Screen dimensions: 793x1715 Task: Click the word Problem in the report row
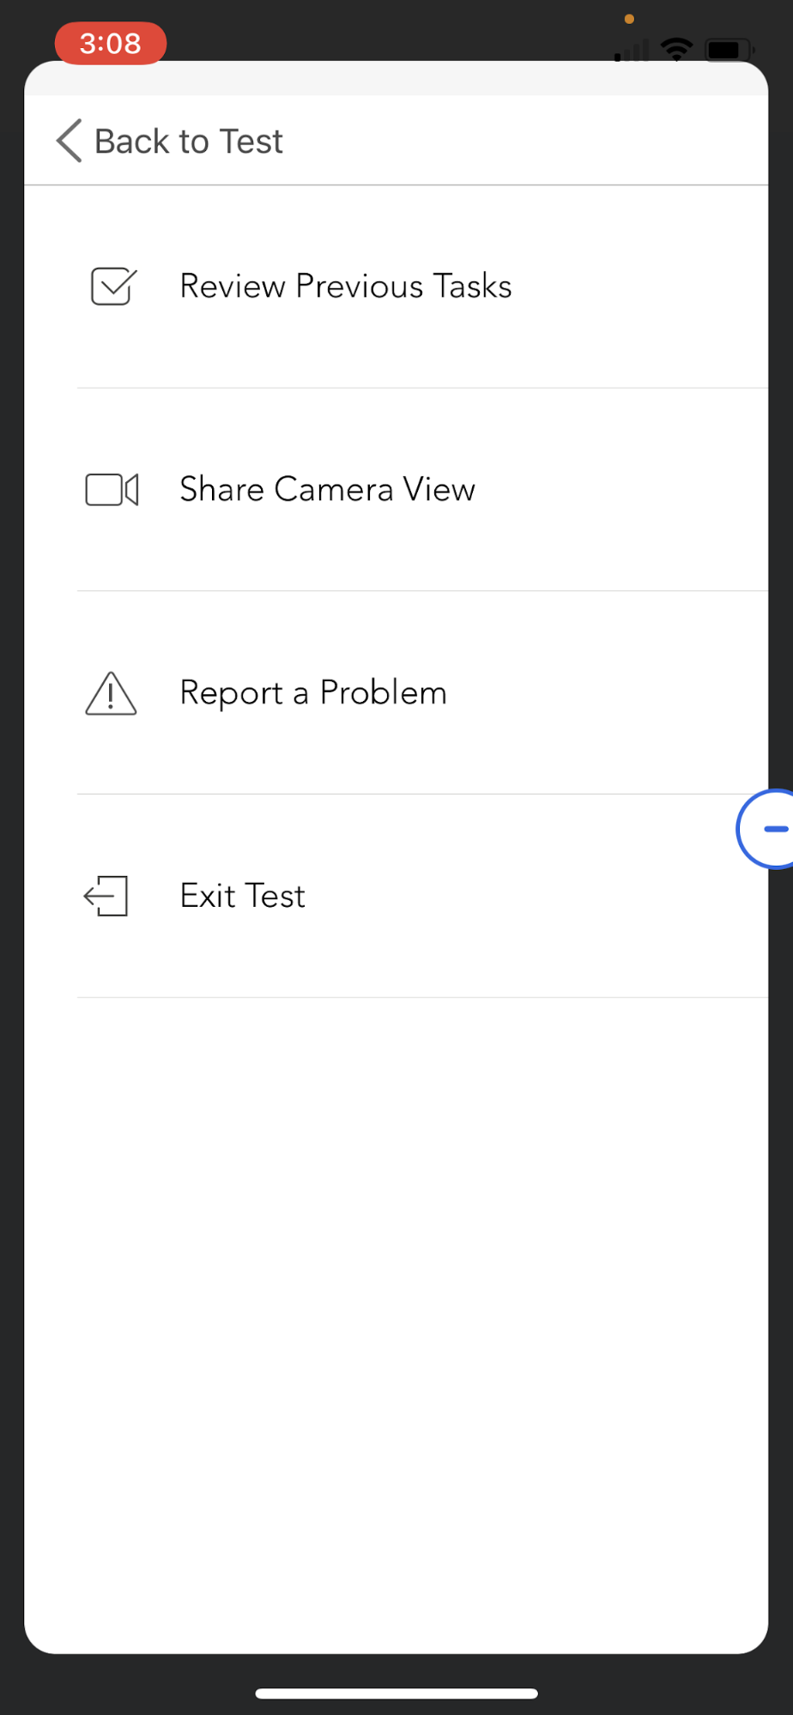pyautogui.click(x=384, y=692)
